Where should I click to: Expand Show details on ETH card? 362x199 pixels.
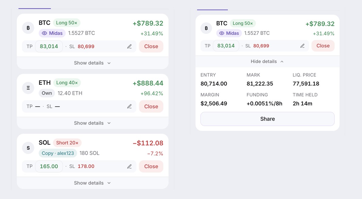point(93,123)
